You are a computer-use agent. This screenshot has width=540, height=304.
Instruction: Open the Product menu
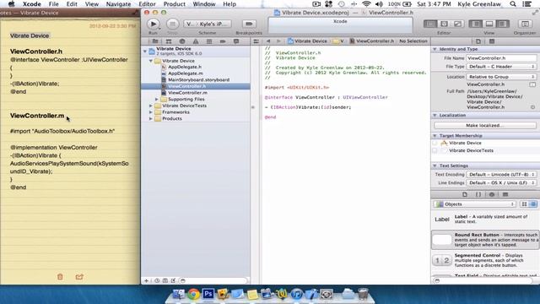175,4
